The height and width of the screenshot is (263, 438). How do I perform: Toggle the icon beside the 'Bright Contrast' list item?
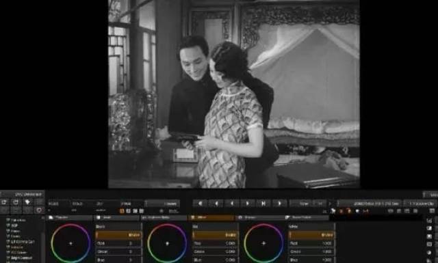click(x=8, y=258)
